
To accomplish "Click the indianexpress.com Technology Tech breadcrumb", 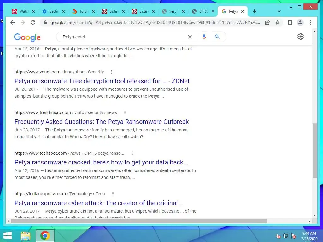I will (60, 194).
